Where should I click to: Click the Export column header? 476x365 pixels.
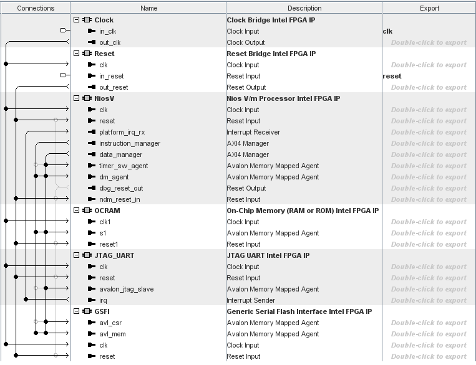[x=429, y=8]
